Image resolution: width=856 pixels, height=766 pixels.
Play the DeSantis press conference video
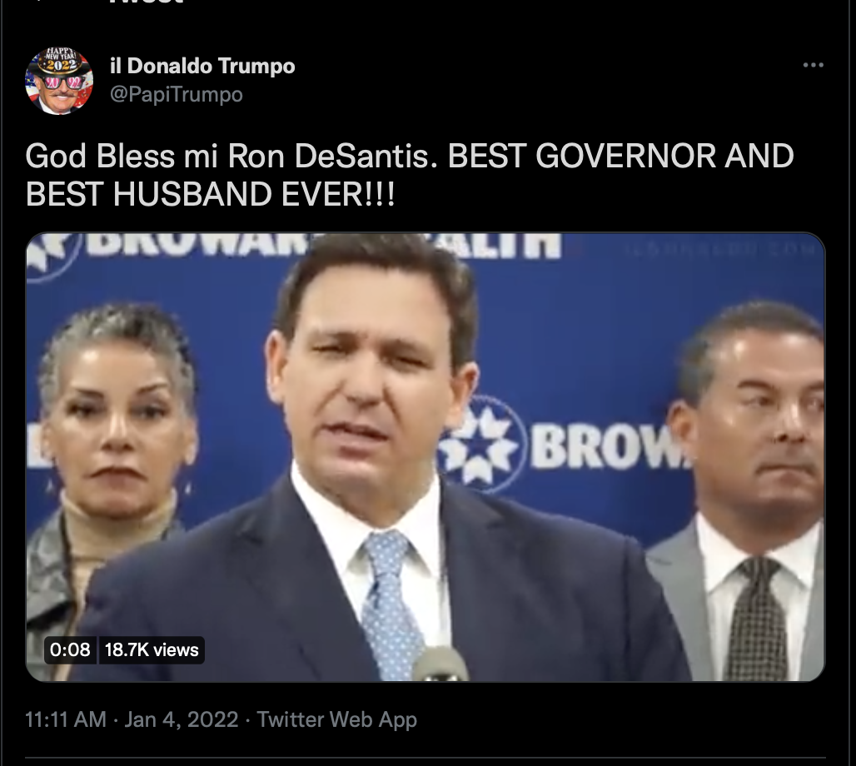(426, 457)
